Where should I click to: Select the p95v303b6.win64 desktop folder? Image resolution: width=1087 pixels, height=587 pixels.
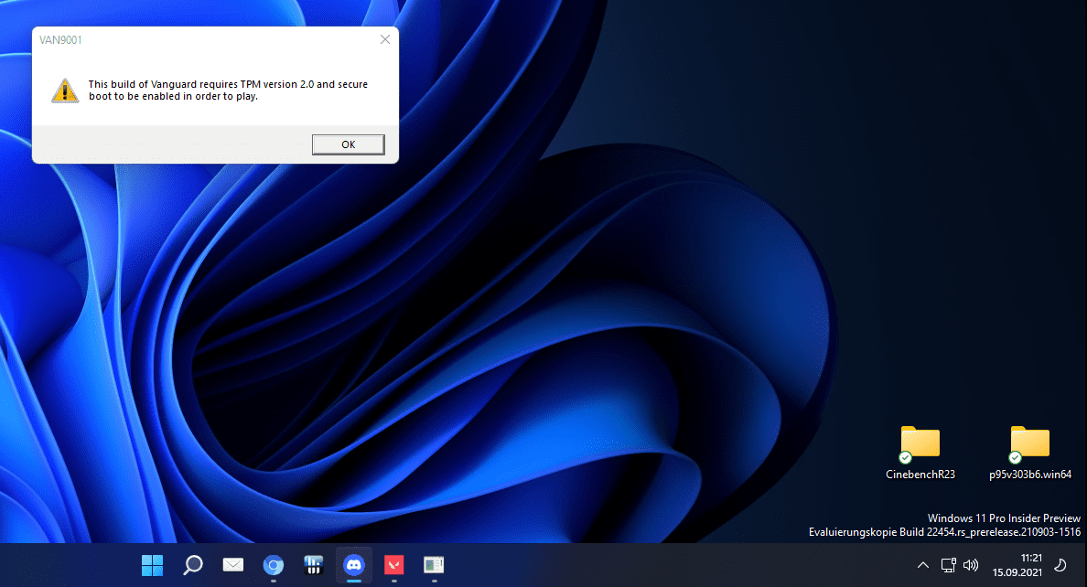pos(1029,454)
